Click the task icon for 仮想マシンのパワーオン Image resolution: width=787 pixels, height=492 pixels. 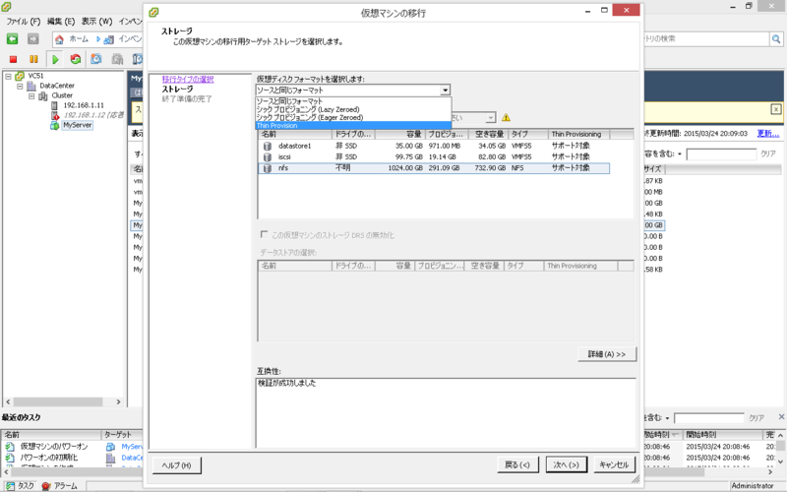[x=10, y=447]
